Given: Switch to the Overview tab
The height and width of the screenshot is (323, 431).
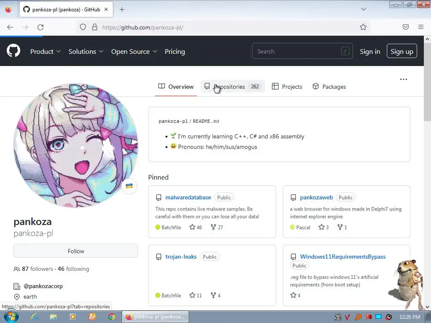Looking at the screenshot, I should pos(176,87).
